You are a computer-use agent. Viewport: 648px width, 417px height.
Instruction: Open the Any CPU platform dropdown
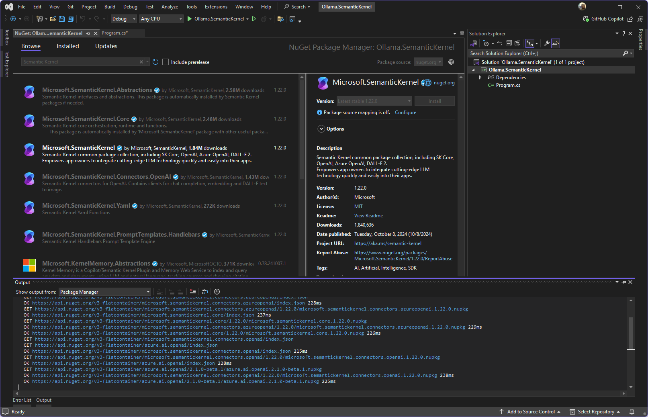(x=161, y=19)
